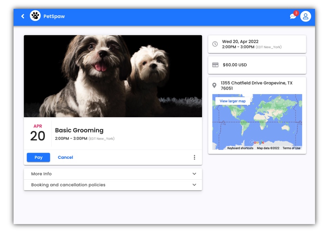Image resolution: width=329 pixels, height=235 pixels.
Task: Open the user profile avatar
Action: click(305, 16)
